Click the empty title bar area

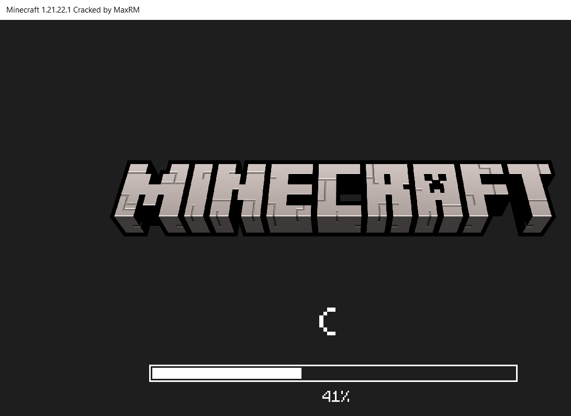tap(356, 10)
